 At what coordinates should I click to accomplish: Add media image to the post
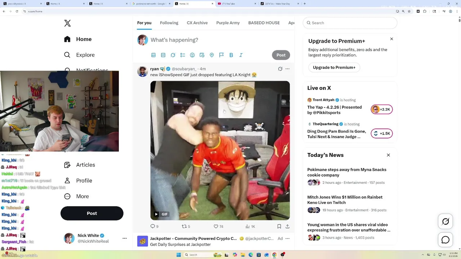(153, 55)
